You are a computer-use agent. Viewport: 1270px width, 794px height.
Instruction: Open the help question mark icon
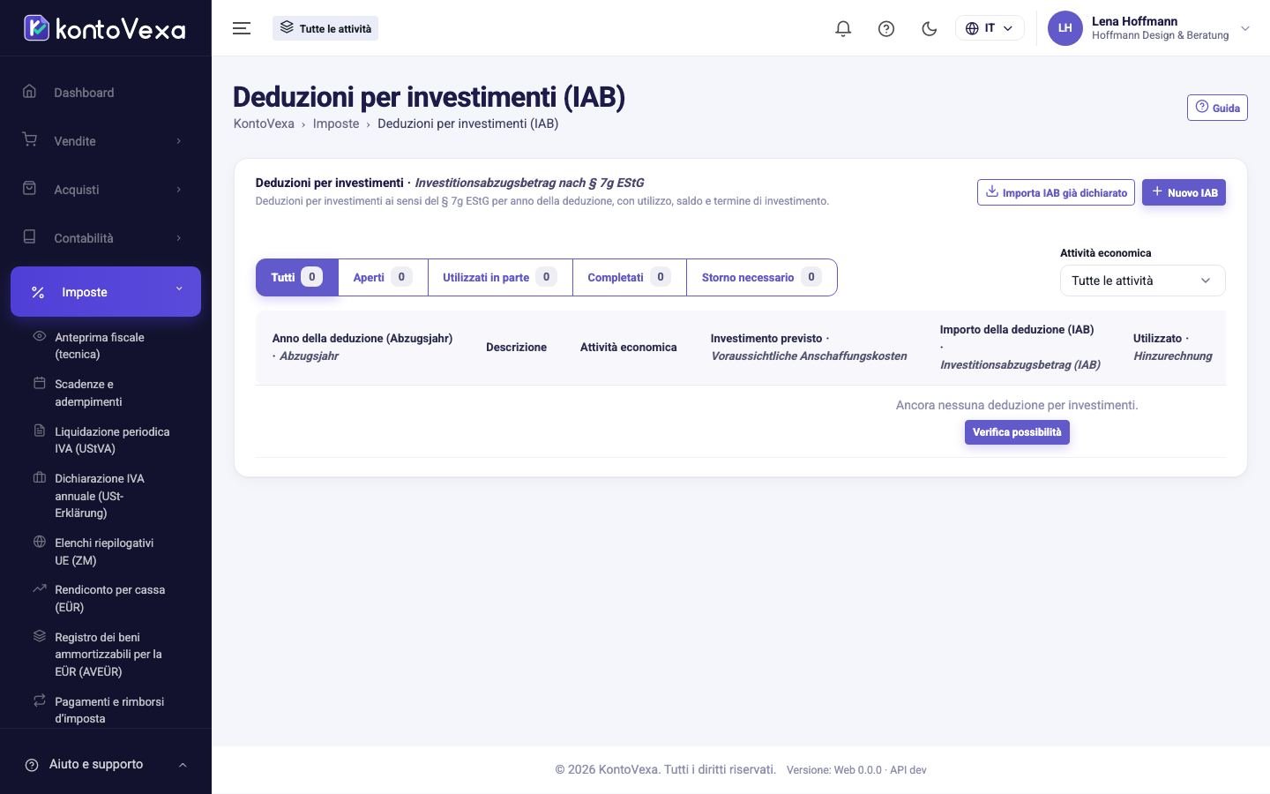point(886,28)
